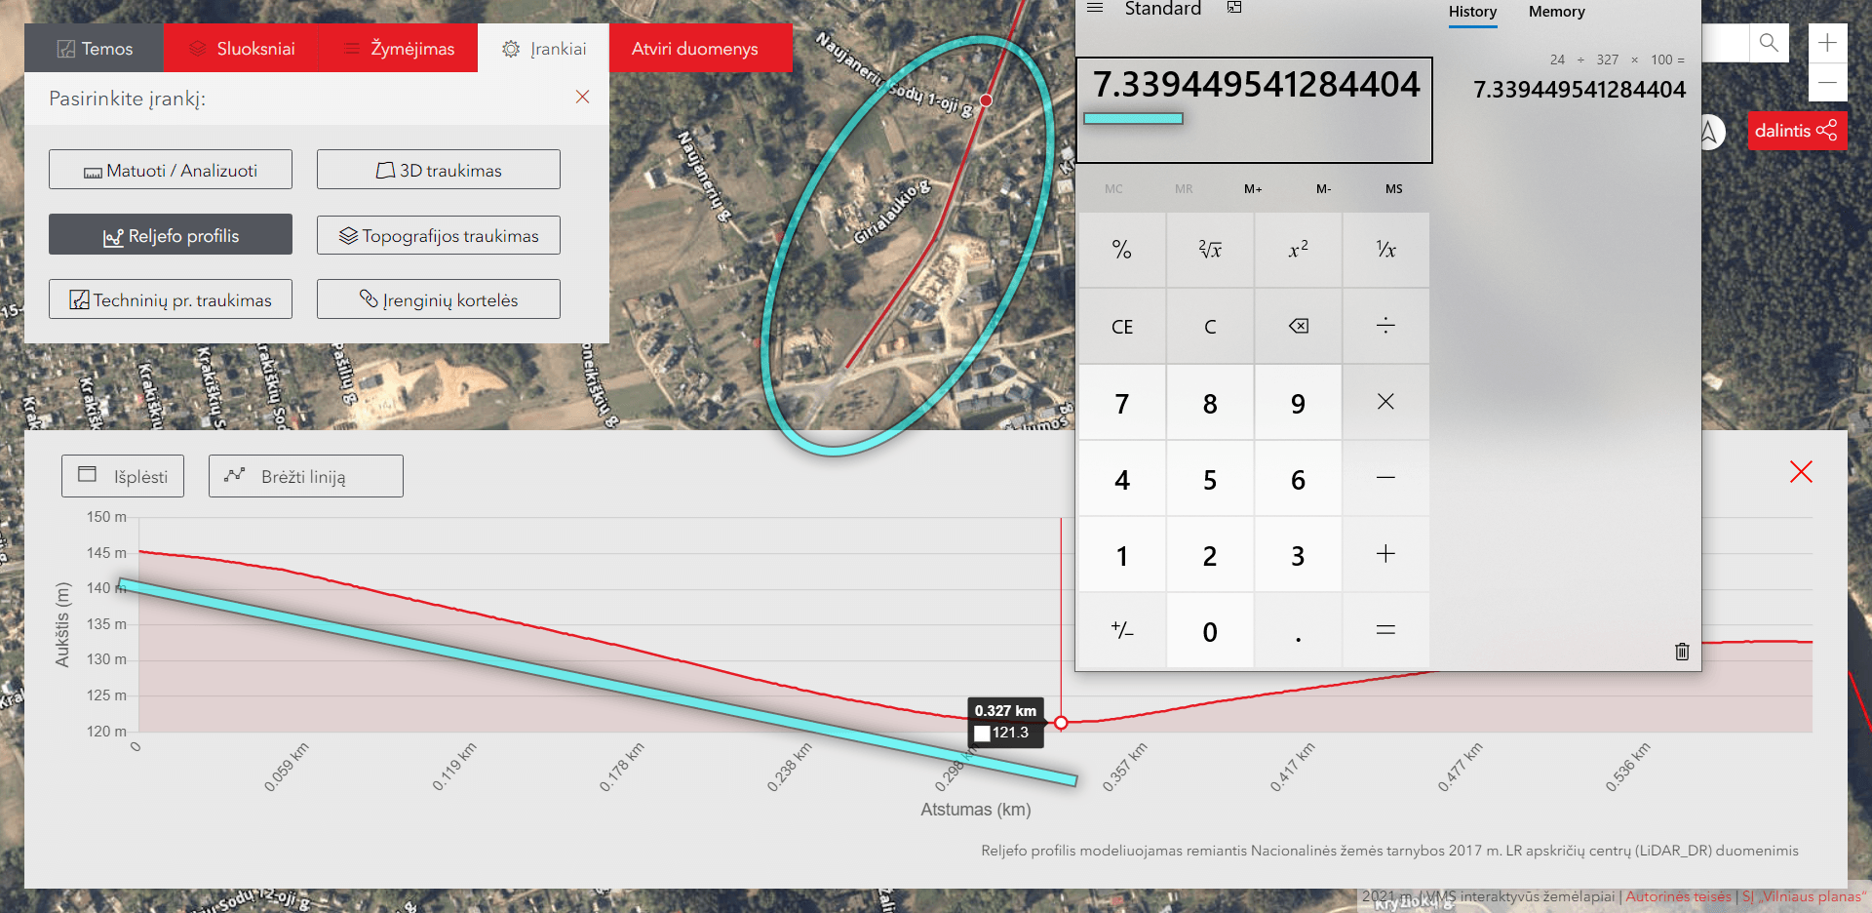Screen dimensions: 1872x913
Task: Close the Pasirinkite įrankį tool panel
Action: pyautogui.click(x=582, y=97)
